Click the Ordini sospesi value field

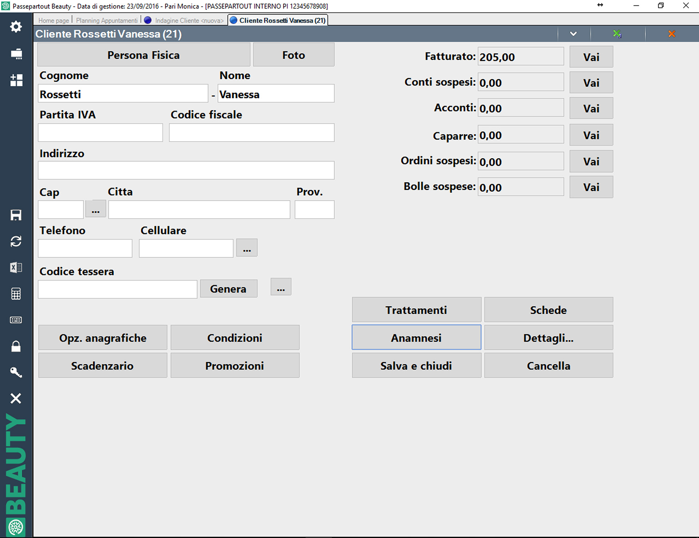tap(521, 161)
